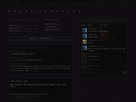Select The Fragile FULL ALBUM playlist entry
The height and width of the screenshot is (102, 136).
coord(25,96)
